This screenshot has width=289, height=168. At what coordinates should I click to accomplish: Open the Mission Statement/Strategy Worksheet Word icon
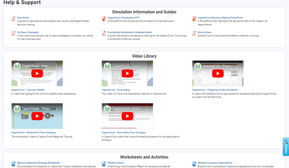point(13,164)
